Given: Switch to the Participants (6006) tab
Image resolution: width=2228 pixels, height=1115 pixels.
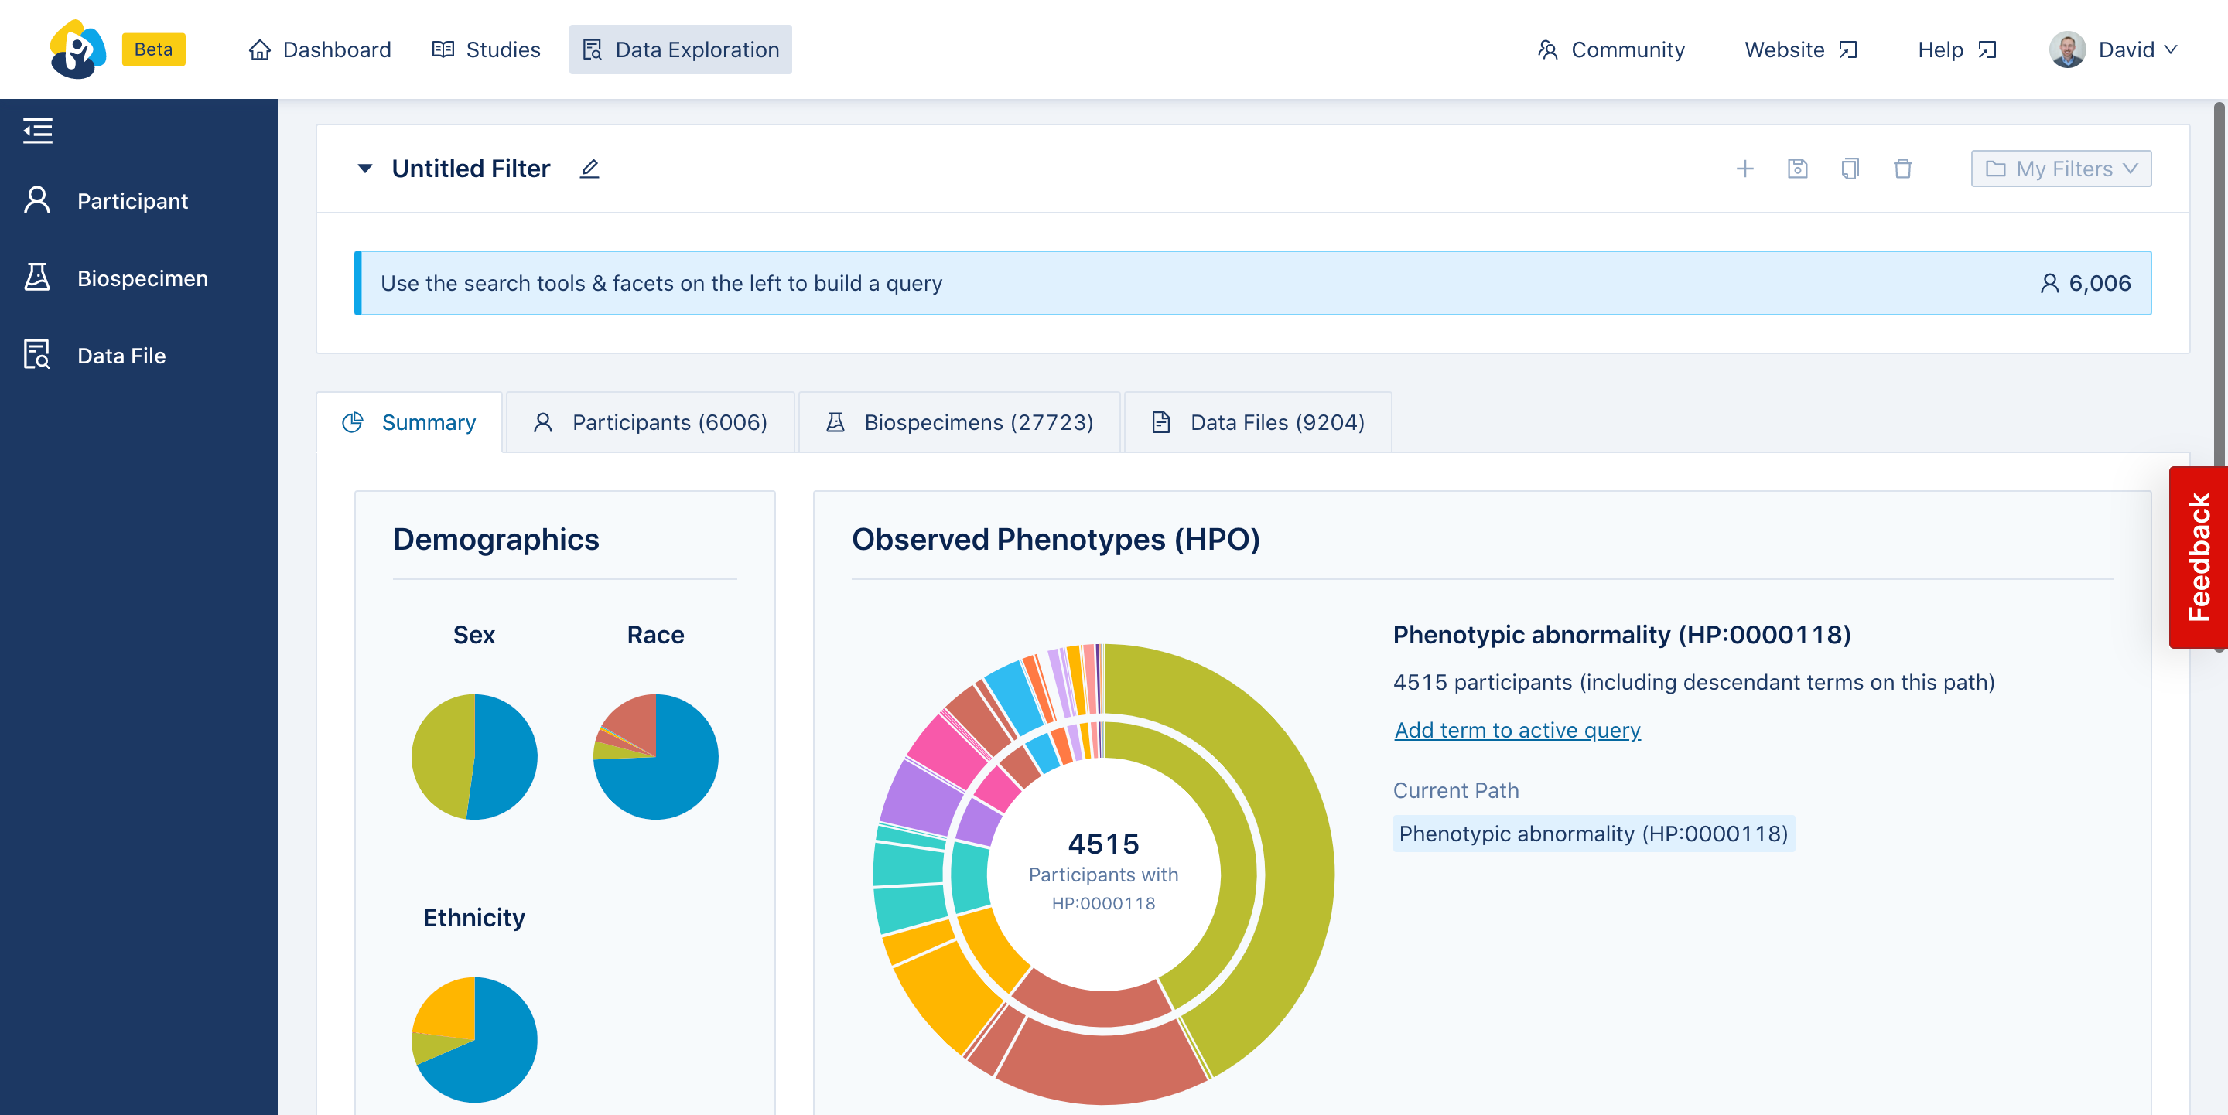Looking at the screenshot, I should pyautogui.click(x=651, y=423).
